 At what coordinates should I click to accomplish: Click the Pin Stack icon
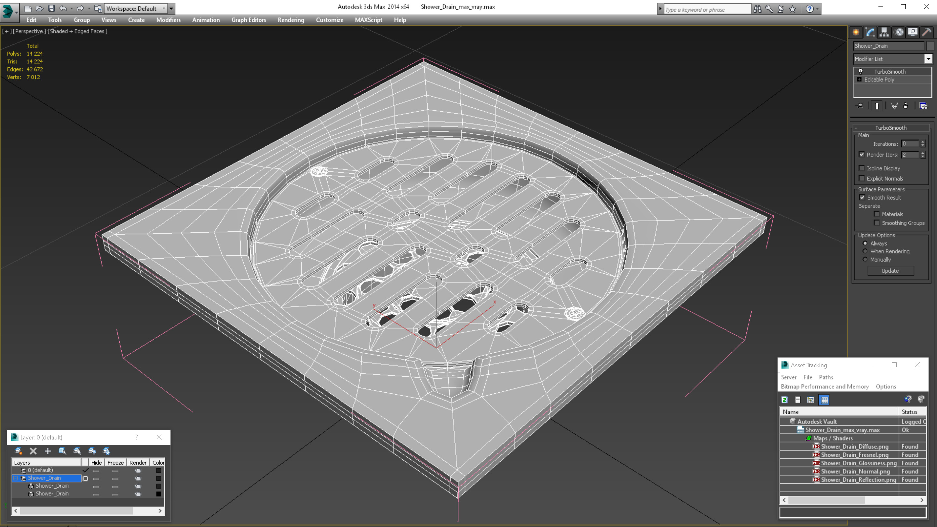pyautogui.click(x=860, y=106)
